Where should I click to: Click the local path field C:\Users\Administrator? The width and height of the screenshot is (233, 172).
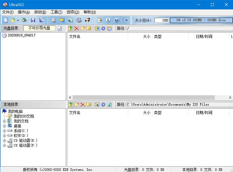(180, 105)
